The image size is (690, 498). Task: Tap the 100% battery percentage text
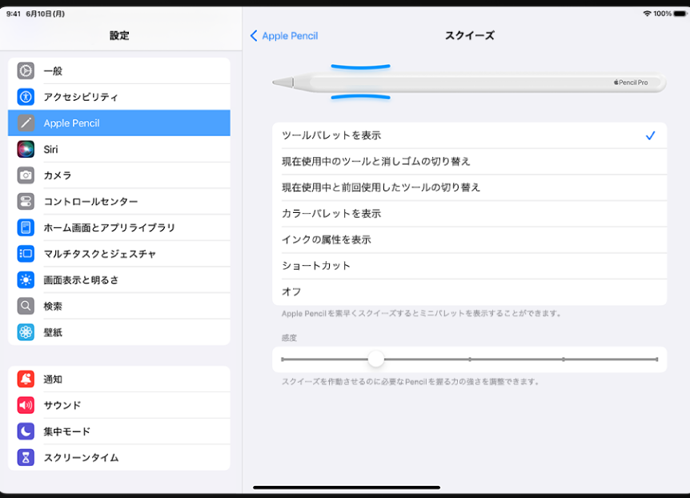coord(662,14)
